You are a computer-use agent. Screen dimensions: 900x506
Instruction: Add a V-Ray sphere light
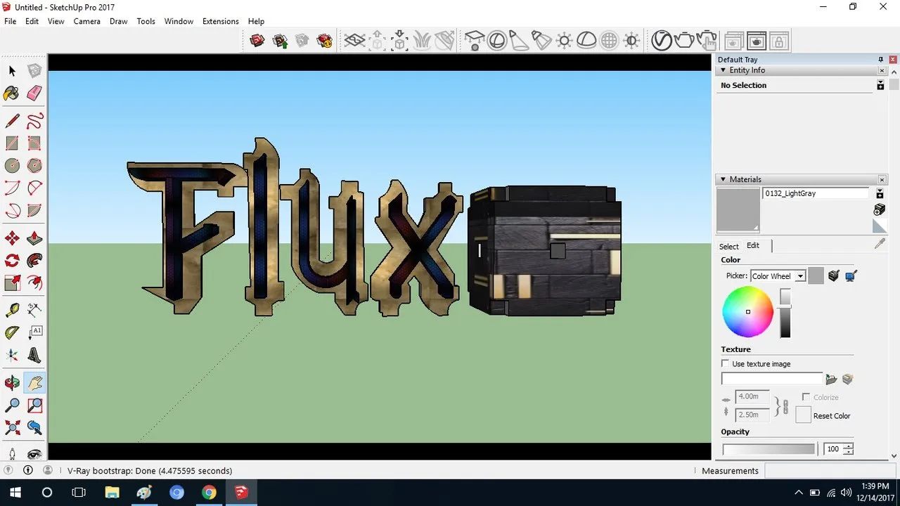(497, 41)
